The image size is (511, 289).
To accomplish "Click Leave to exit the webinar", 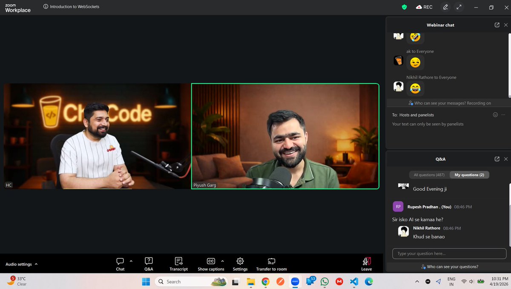I will click(366, 263).
